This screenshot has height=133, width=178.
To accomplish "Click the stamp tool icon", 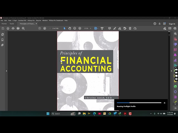I will coord(125,28).
